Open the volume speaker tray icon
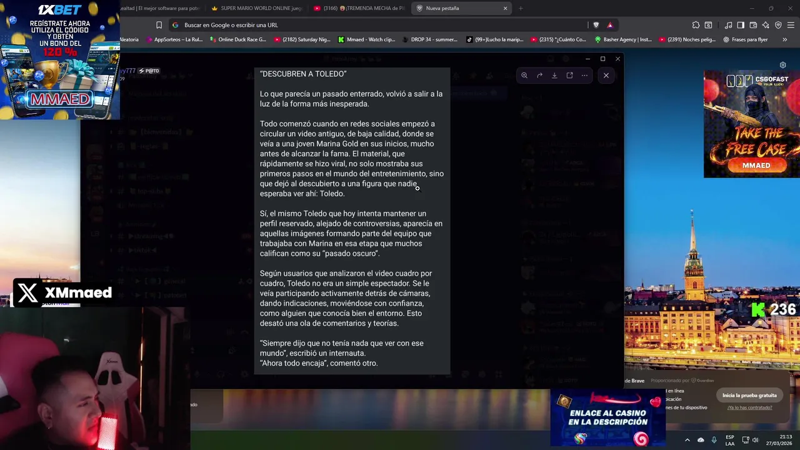800x450 pixels. (755, 440)
